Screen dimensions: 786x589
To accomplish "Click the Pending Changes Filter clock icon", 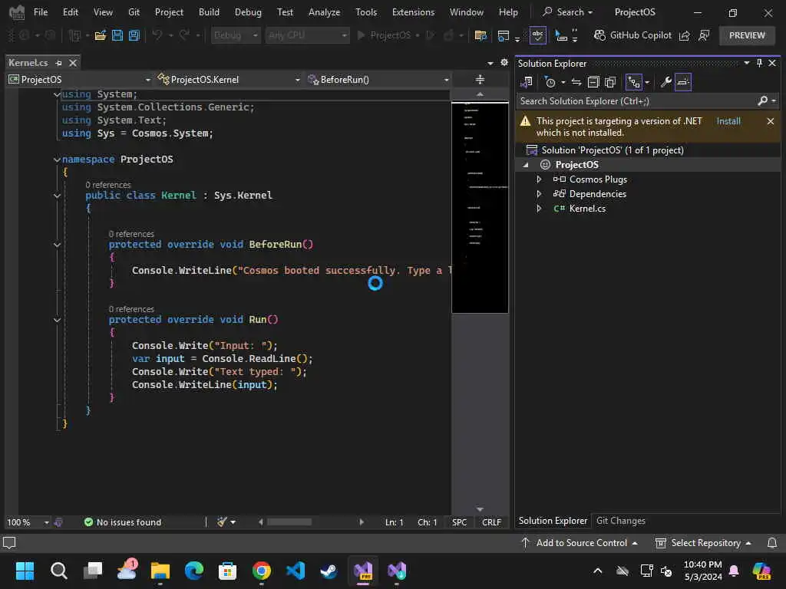I will (550, 82).
